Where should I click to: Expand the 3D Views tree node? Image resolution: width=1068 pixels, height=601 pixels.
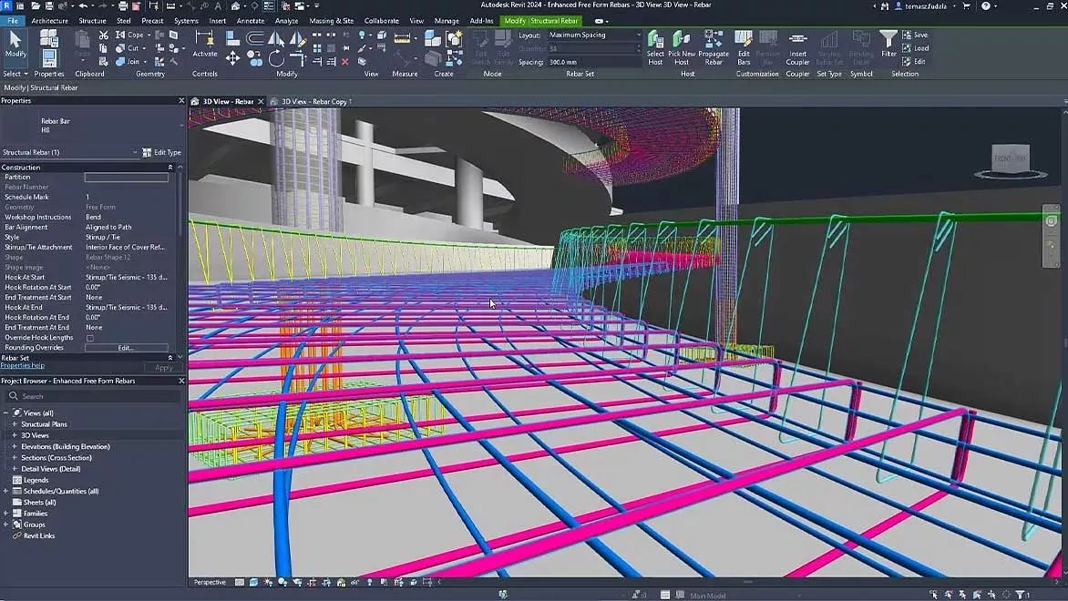click(15, 435)
